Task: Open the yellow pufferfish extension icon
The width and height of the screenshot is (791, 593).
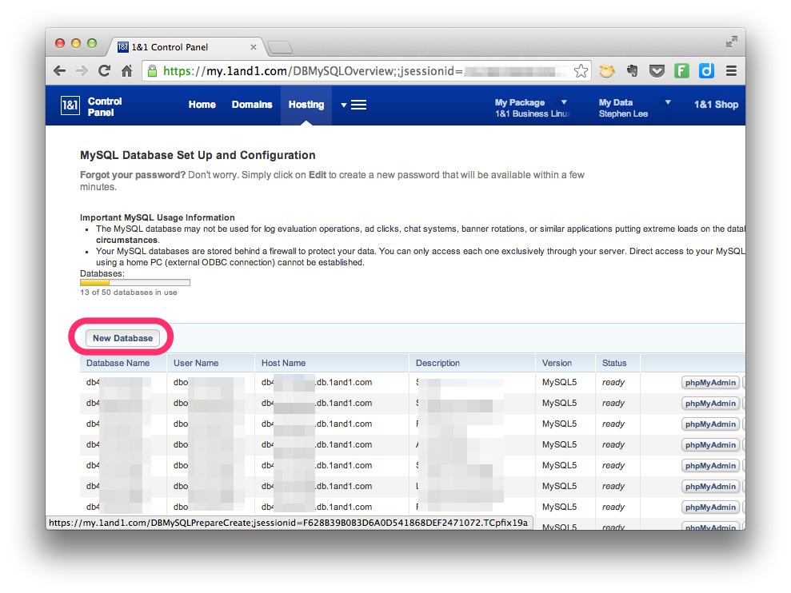Action: click(x=607, y=71)
